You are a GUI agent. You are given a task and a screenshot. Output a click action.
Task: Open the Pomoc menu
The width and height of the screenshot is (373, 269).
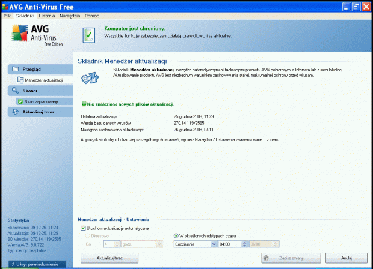[x=91, y=16]
